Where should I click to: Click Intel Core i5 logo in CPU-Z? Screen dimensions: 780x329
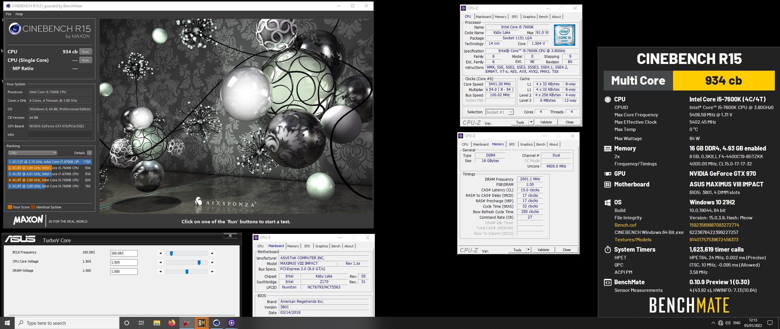tap(564, 35)
